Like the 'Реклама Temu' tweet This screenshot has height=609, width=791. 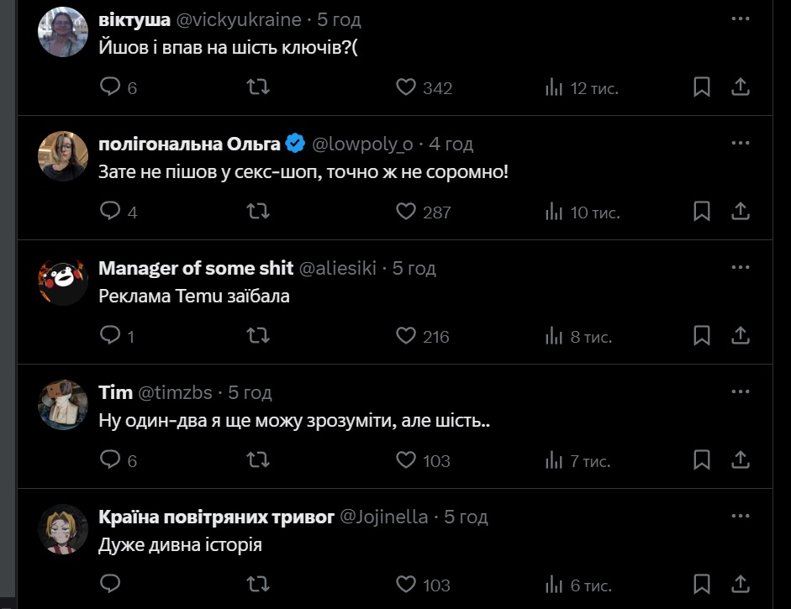coord(407,336)
